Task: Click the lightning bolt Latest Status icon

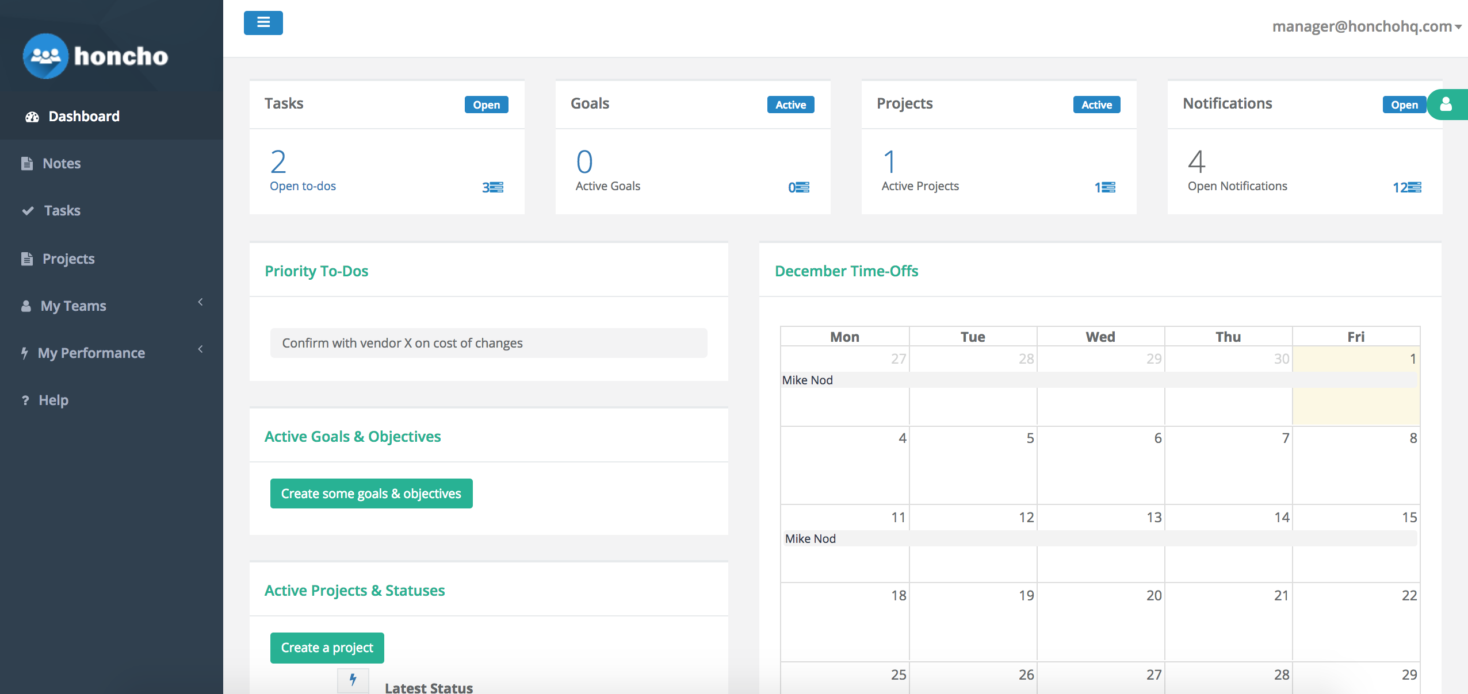Action: point(353,680)
